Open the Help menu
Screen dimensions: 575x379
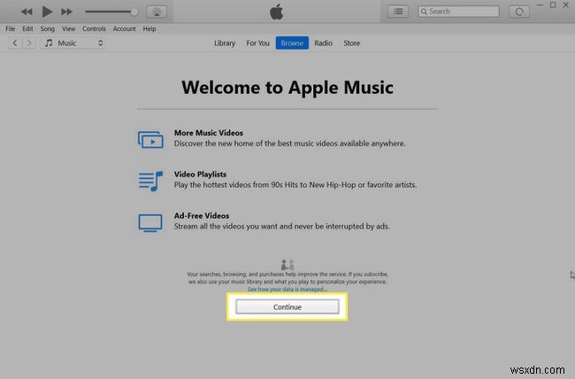point(149,28)
